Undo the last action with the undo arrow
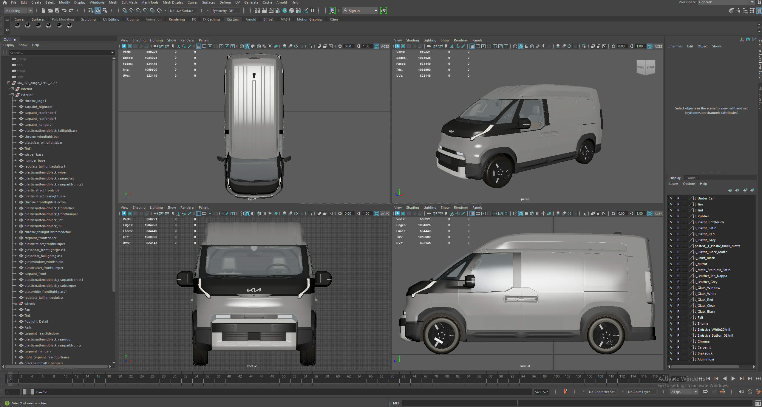 (x=64, y=11)
